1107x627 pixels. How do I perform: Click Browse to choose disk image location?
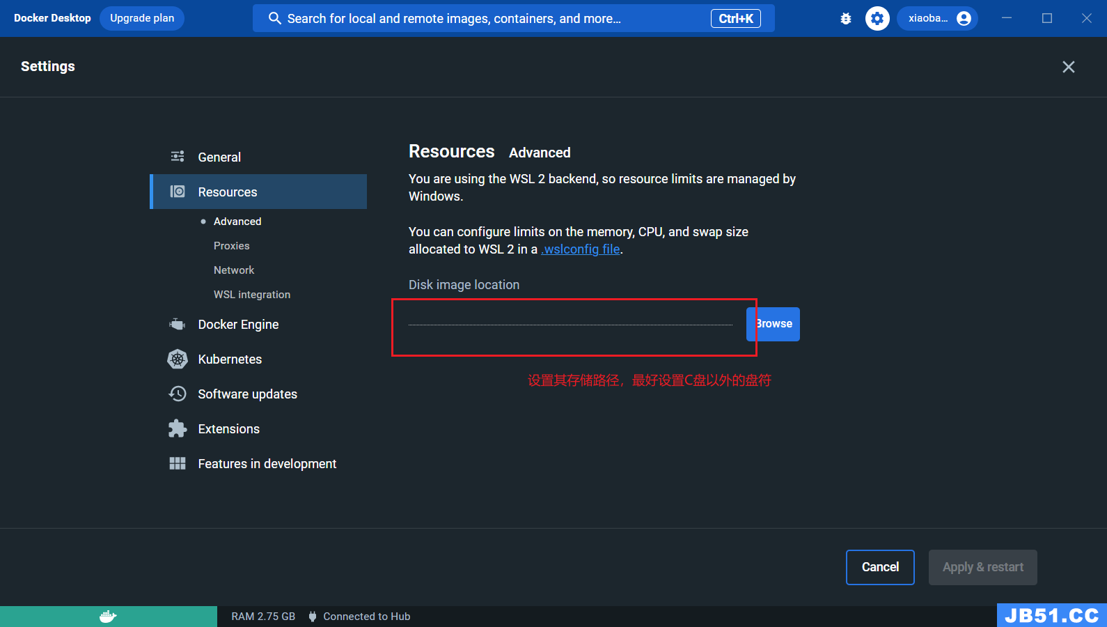coord(773,324)
